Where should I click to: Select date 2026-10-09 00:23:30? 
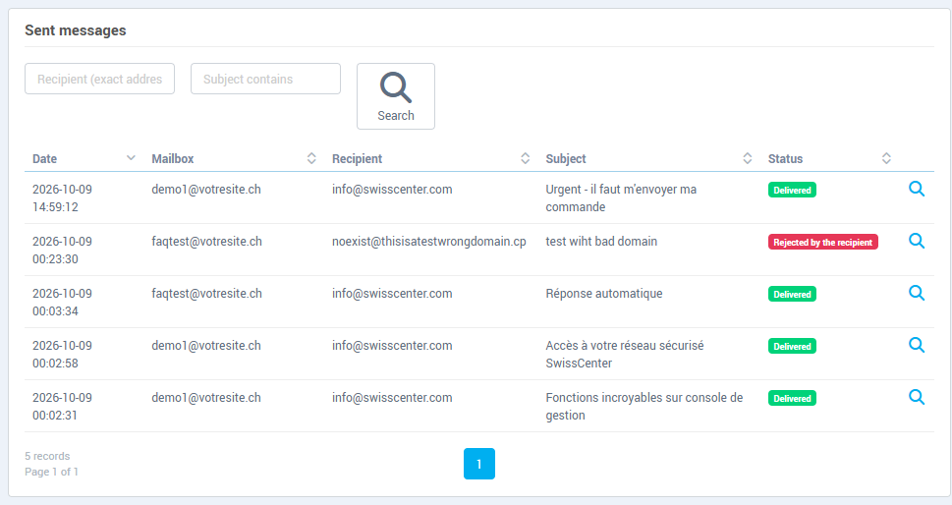(62, 251)
